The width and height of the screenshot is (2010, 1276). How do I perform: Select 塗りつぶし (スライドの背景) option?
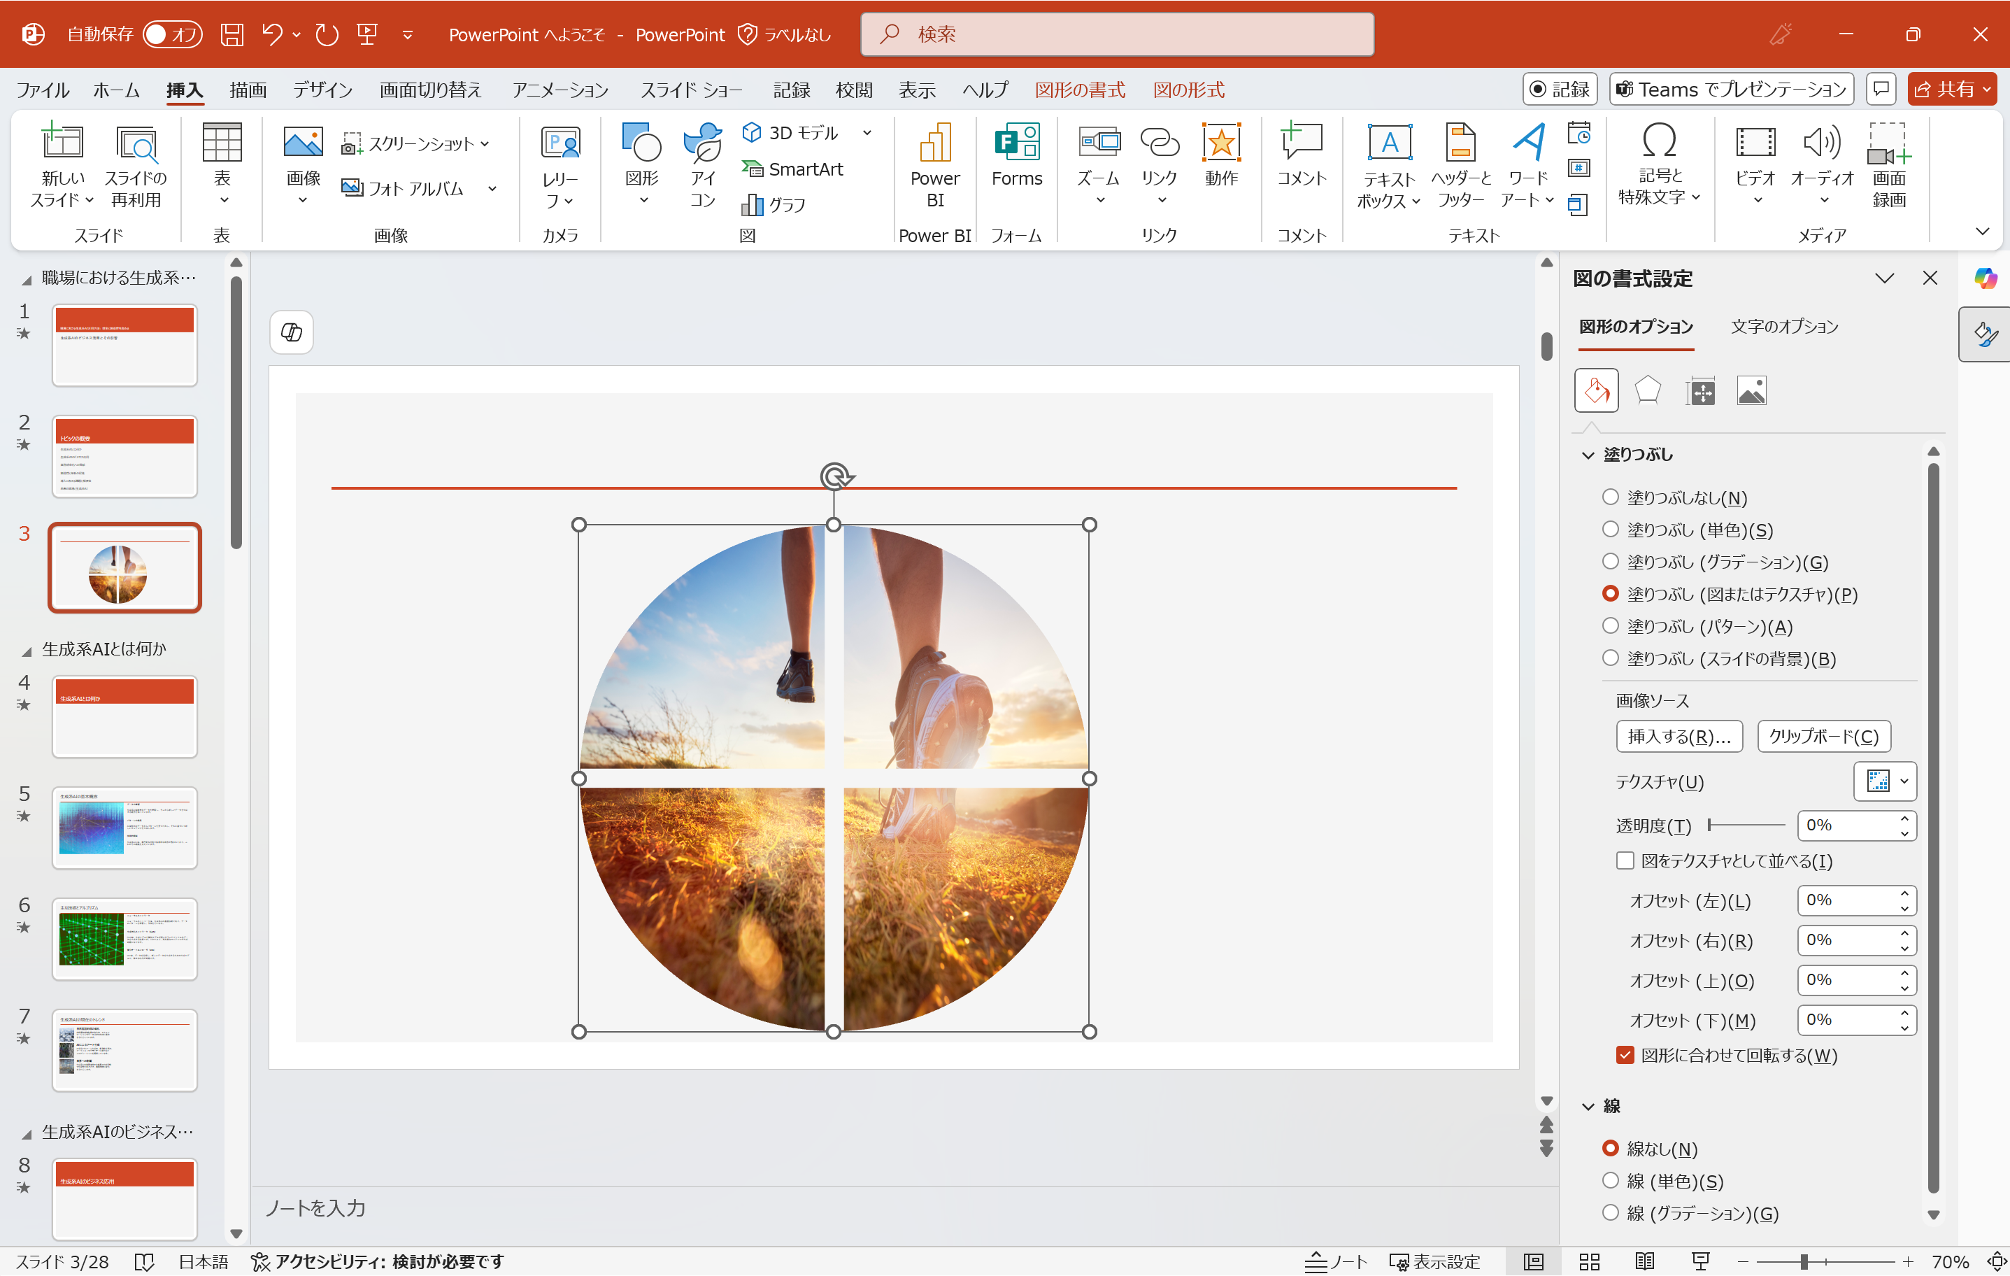[x=1611, y=659]
